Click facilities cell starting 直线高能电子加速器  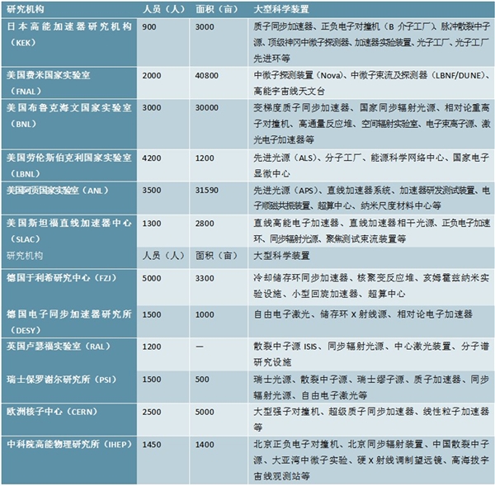tap(371, 231)
